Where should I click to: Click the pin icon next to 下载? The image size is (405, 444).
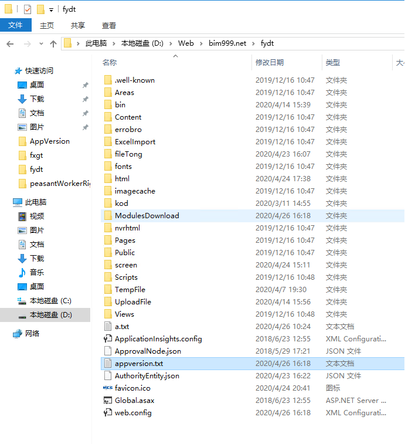click(85, 99)
